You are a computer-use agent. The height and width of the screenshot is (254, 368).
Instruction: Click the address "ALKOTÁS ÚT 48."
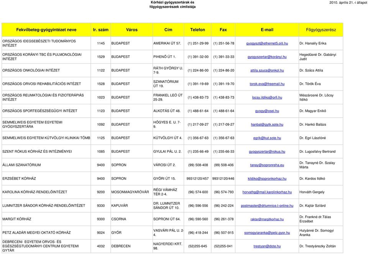coord(167,111)
